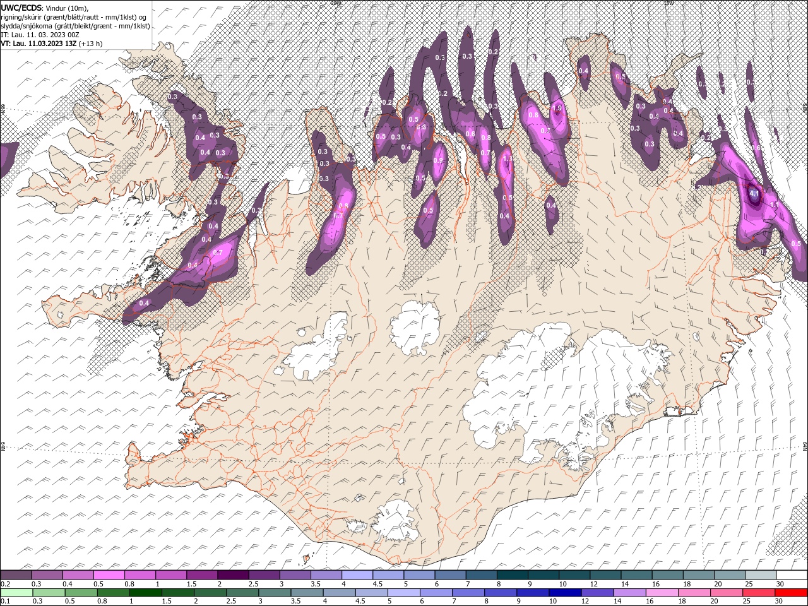Click the palest green 0.1 rain-scale swatch
Image resolution: width=808 pixels, height=606 pixels.
click(16, 593)
